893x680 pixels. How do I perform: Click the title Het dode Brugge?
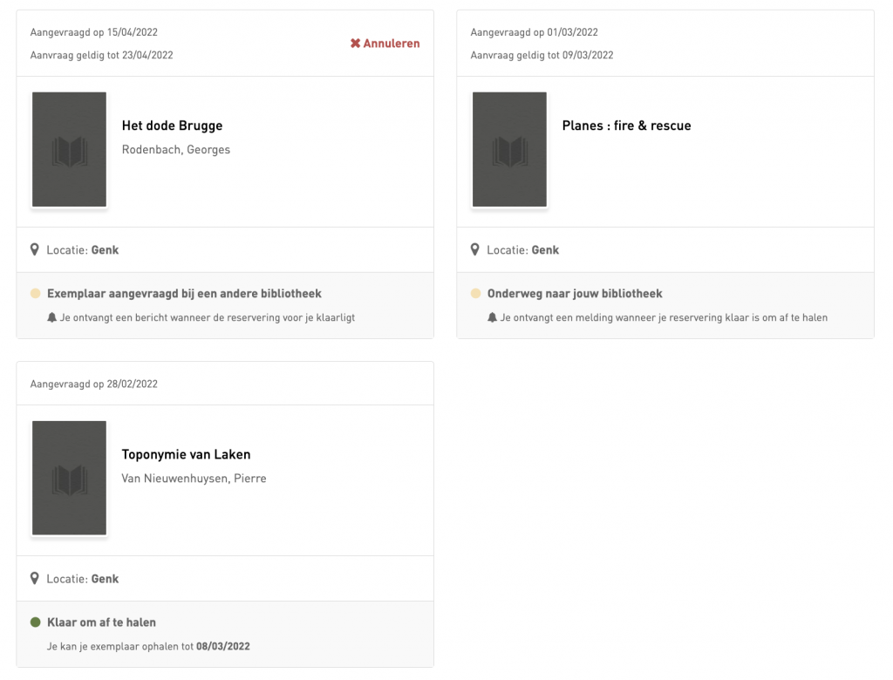172,126
